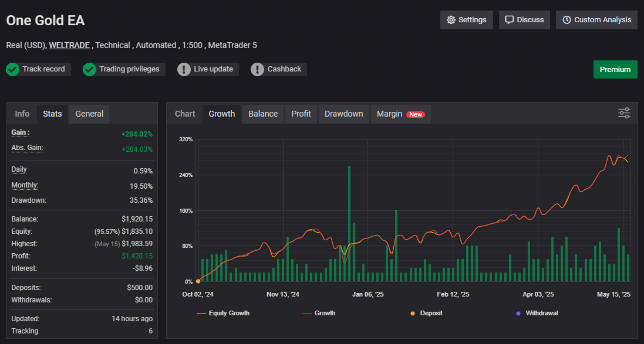This screenshot has height=344, width=644.
Task: Click the Live update warning icon
Action: coord(184,69)
